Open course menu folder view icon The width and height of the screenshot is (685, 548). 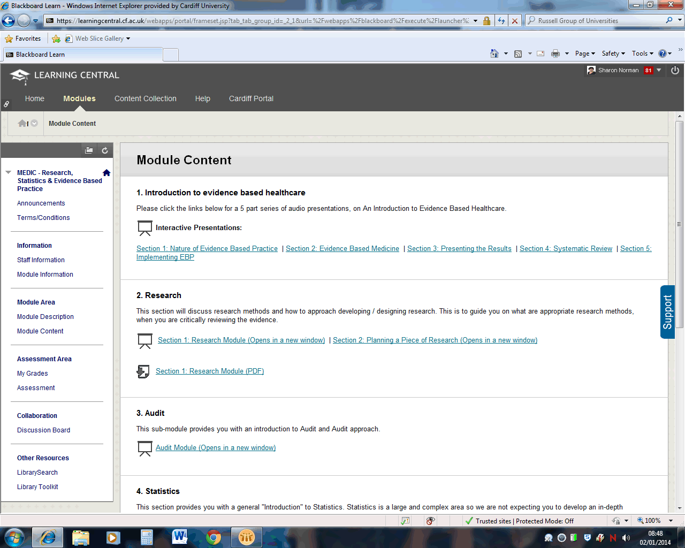89,151
